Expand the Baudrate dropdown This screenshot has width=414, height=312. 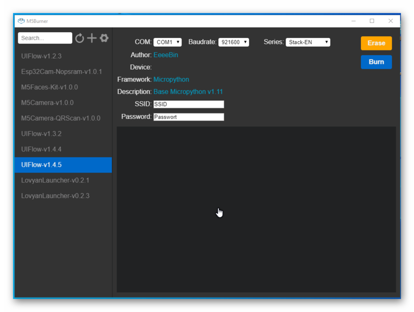point(234,42)
